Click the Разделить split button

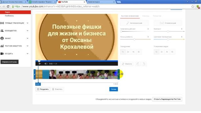[43, 89]
